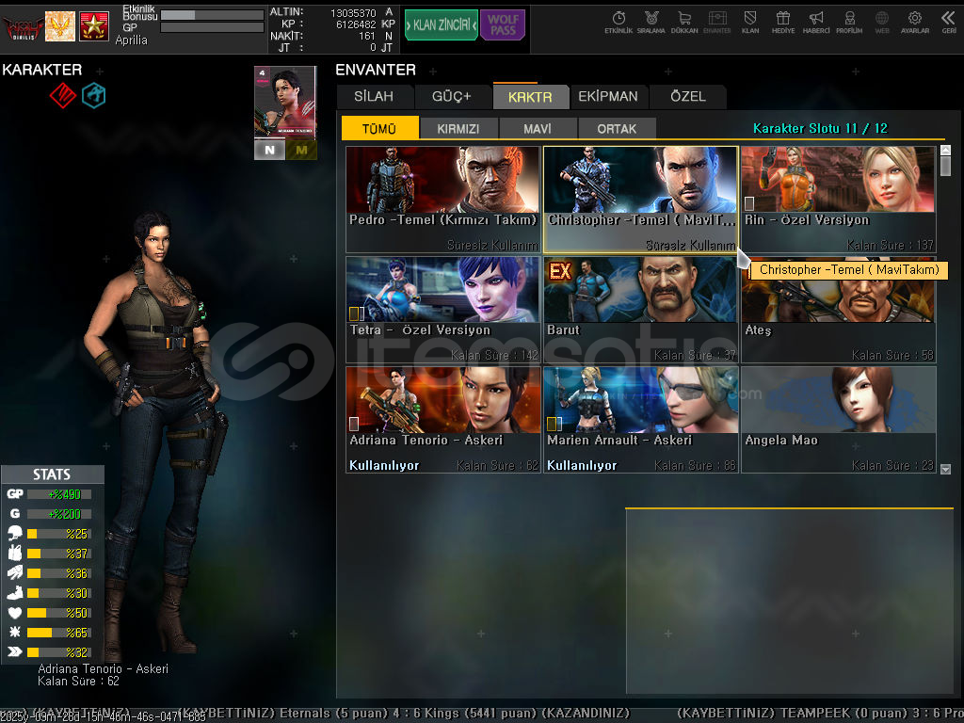This screenshot has height=723, width=964.
Task: Open the Sıralama ranking icon
Action: point(651,23)
